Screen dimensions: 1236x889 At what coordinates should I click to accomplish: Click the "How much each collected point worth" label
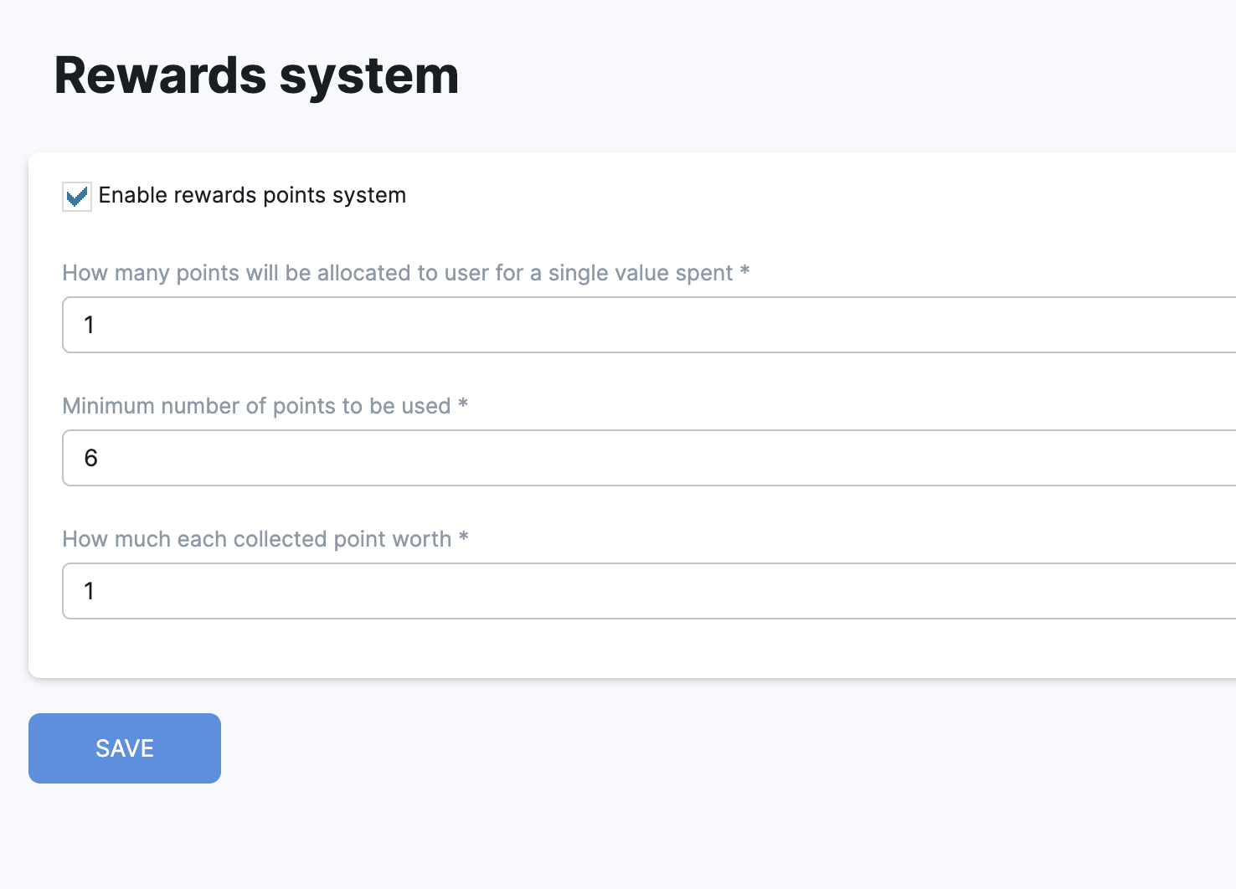tap(256, 539)
